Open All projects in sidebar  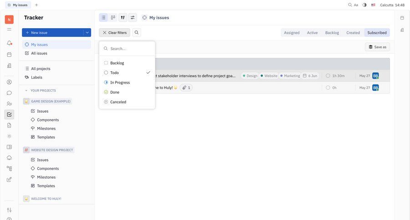coord(56,69)
